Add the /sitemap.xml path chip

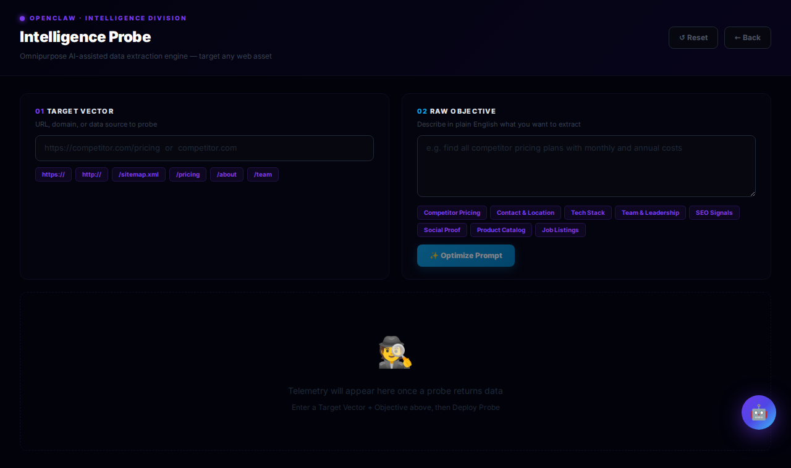coord(138,175)
